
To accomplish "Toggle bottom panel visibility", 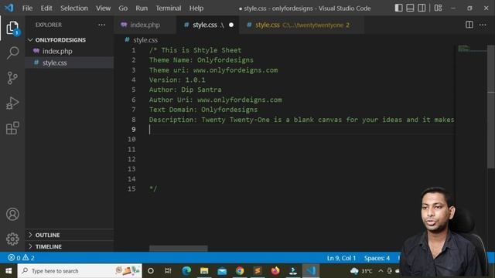I will click(x=410, y=8).
